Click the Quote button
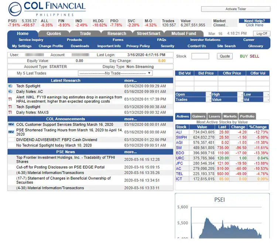Screen dimensions: 277x244 pyautogui.click(x=225, y=56)
